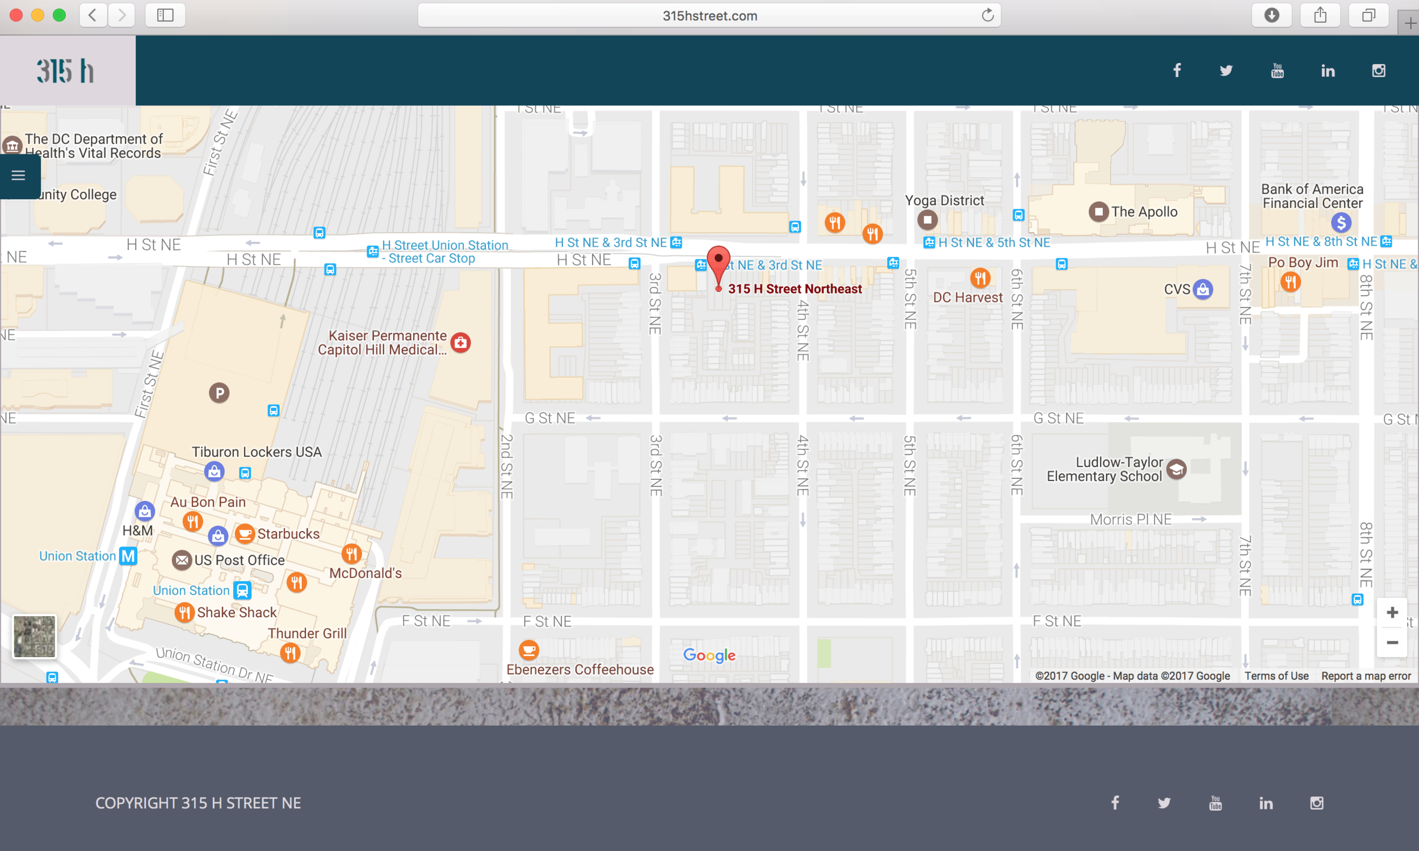Select The Apollo map marker
The width and height of the screenshot is (1419, 851).
[1098, 212]
